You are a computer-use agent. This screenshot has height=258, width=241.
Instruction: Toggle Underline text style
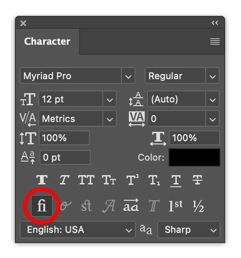176,181
